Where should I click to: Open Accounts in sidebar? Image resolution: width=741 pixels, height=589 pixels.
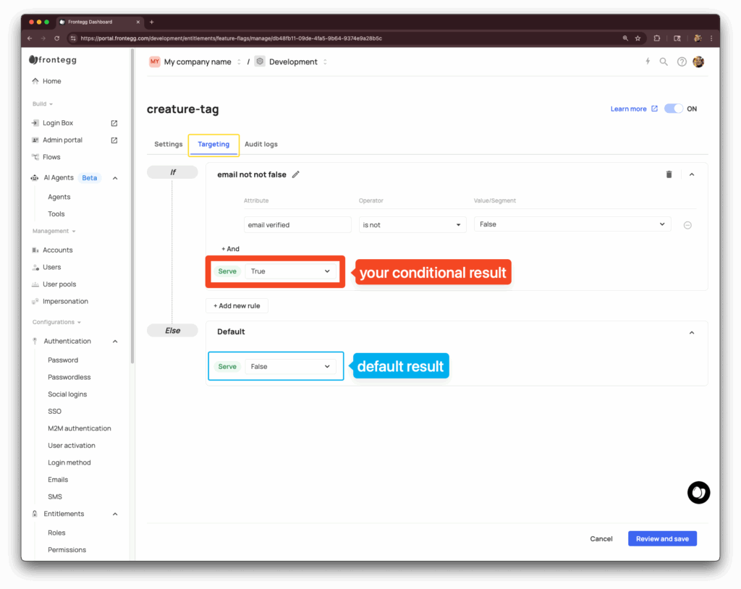coord(57,250)
